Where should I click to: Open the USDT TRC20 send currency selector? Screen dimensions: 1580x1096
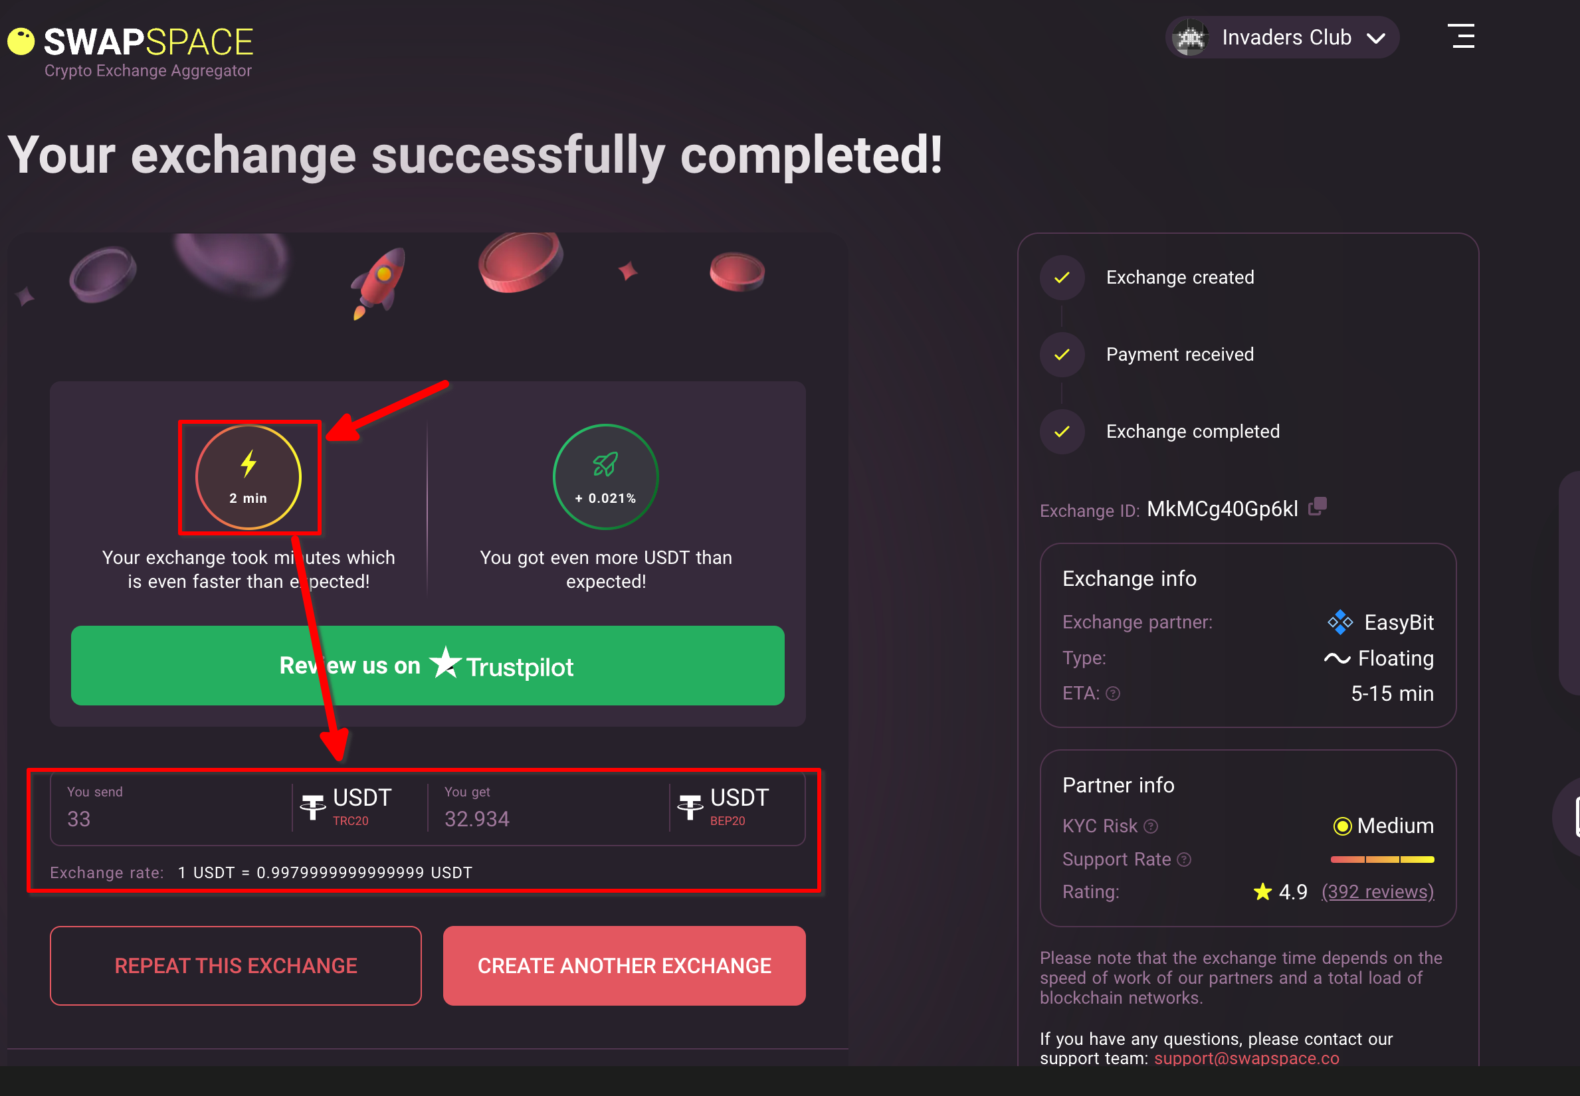click(x=347, y=806)
